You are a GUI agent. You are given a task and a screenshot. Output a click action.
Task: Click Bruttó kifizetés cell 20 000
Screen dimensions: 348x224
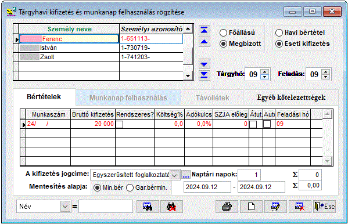click(93, 124)
